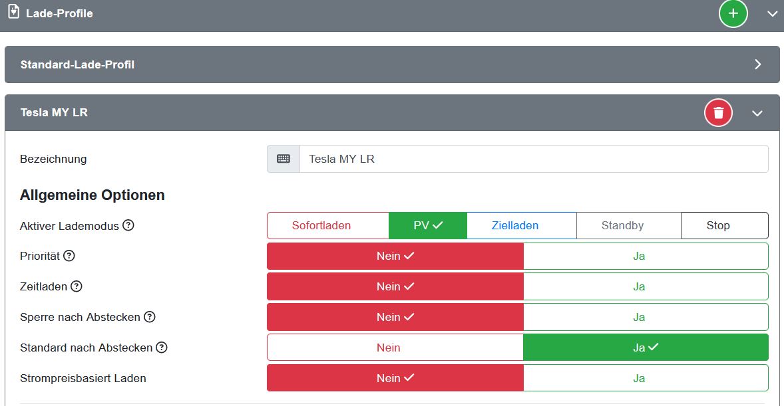Click the Strompreisbasiert Laden label
784x406 pixels.
coord(83,379)
